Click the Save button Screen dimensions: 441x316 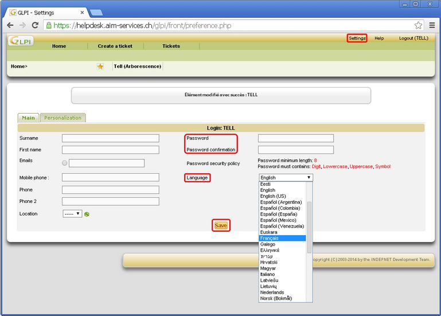pyautogui.click(x=221, y=225)
